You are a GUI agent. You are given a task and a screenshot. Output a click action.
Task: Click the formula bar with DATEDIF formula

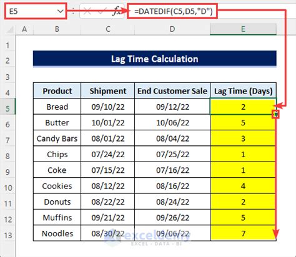click(172, 11)
